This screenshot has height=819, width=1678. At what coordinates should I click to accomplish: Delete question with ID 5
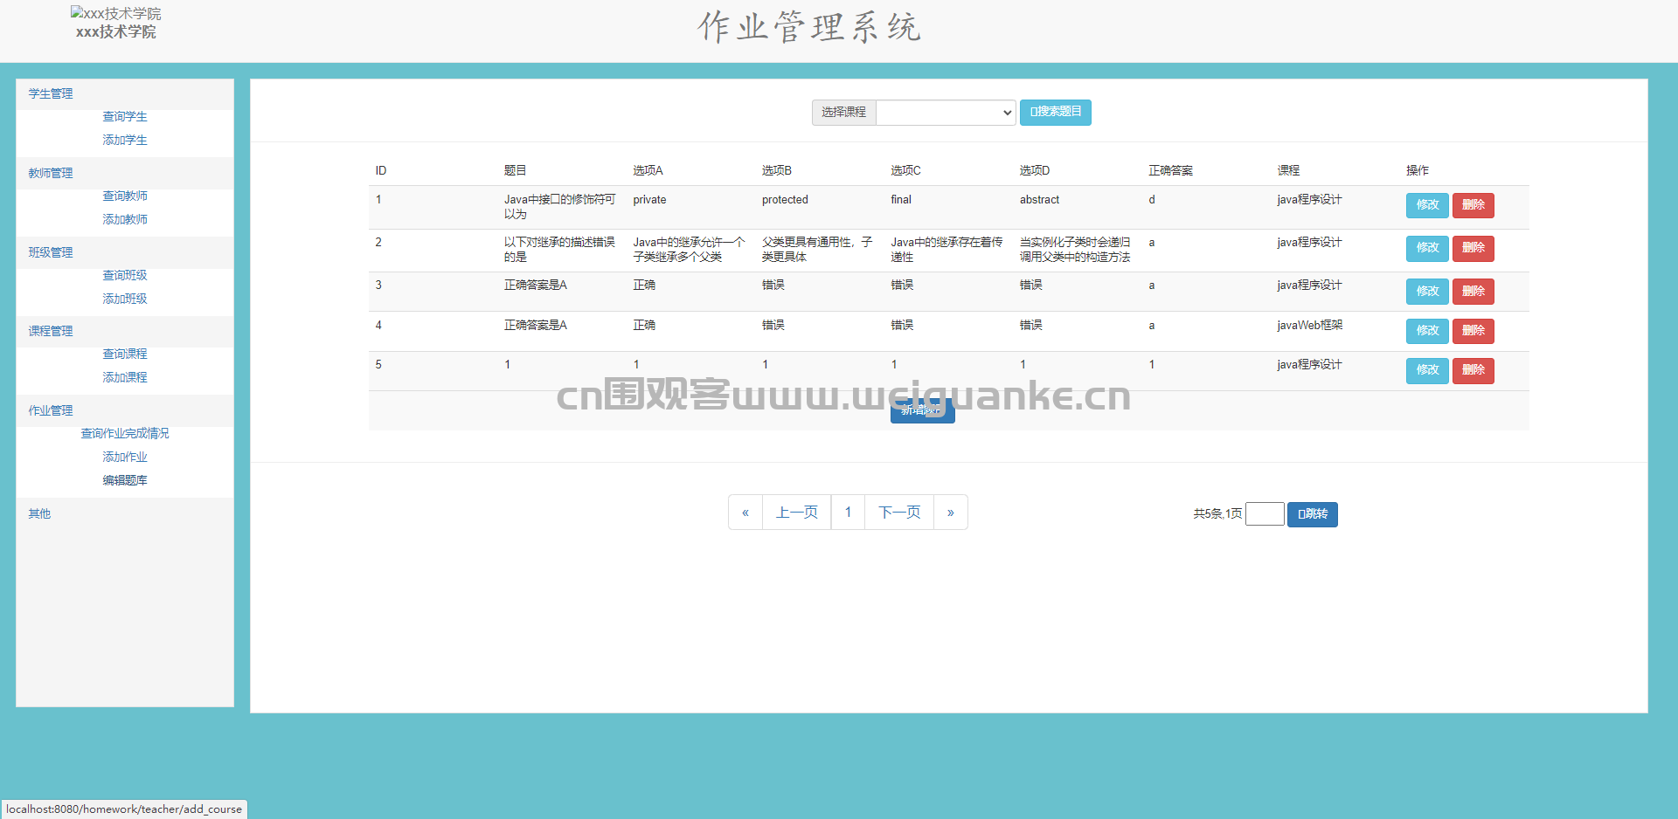1473,370
